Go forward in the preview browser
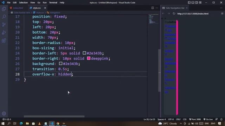The image size is (225, 126). tap(169, 14)
